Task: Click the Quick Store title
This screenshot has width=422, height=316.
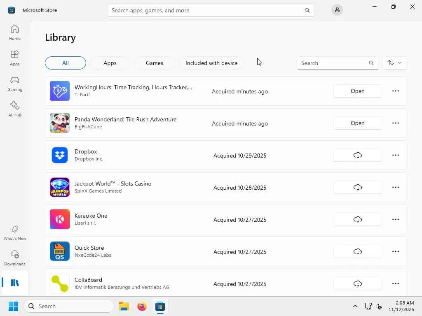Action: click(89, 248)
